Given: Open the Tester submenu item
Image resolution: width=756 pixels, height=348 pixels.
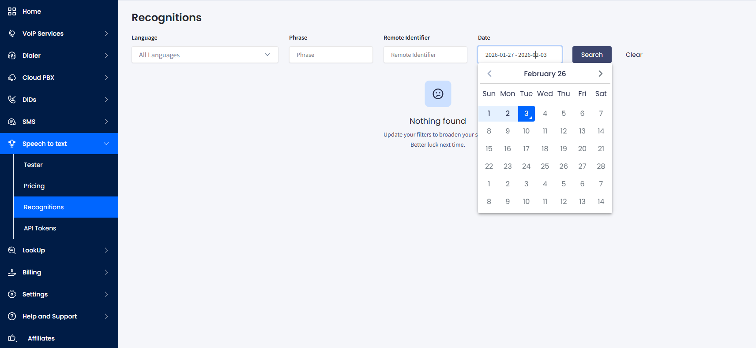Looking at the screenshot, I should (x=66, y=165).
